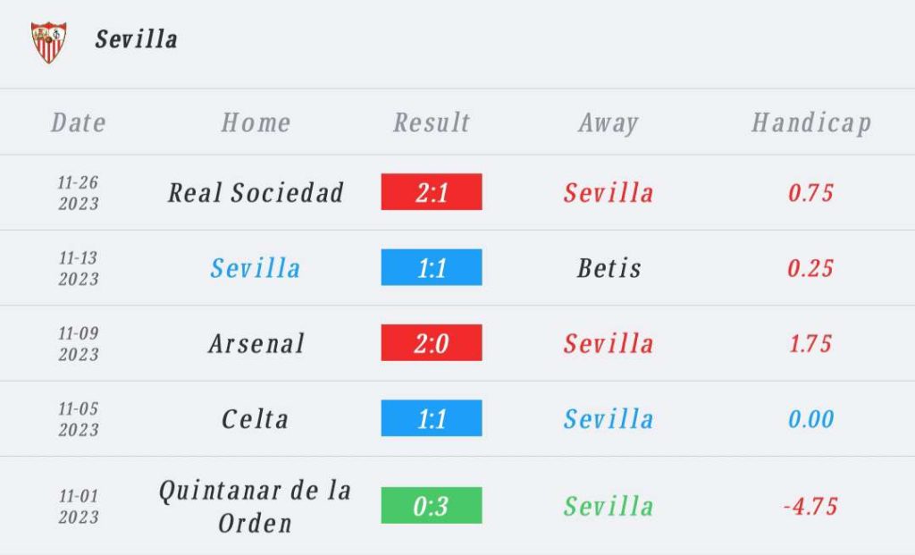Click the green 0:3 result badge
Image resolution: width=915 pixels, height=555 pixels.
(432, 505)
